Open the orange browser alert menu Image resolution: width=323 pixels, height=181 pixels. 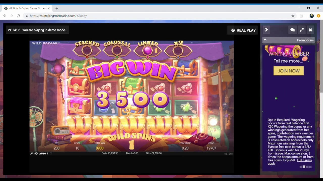pos(318,16)
